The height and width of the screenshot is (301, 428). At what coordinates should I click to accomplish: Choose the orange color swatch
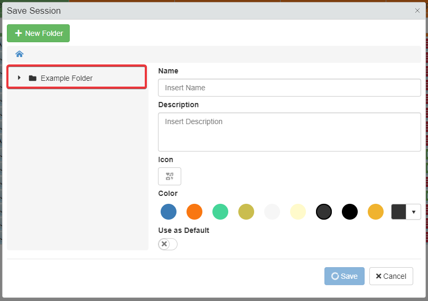pyautogui.click(x=194, y=212)
